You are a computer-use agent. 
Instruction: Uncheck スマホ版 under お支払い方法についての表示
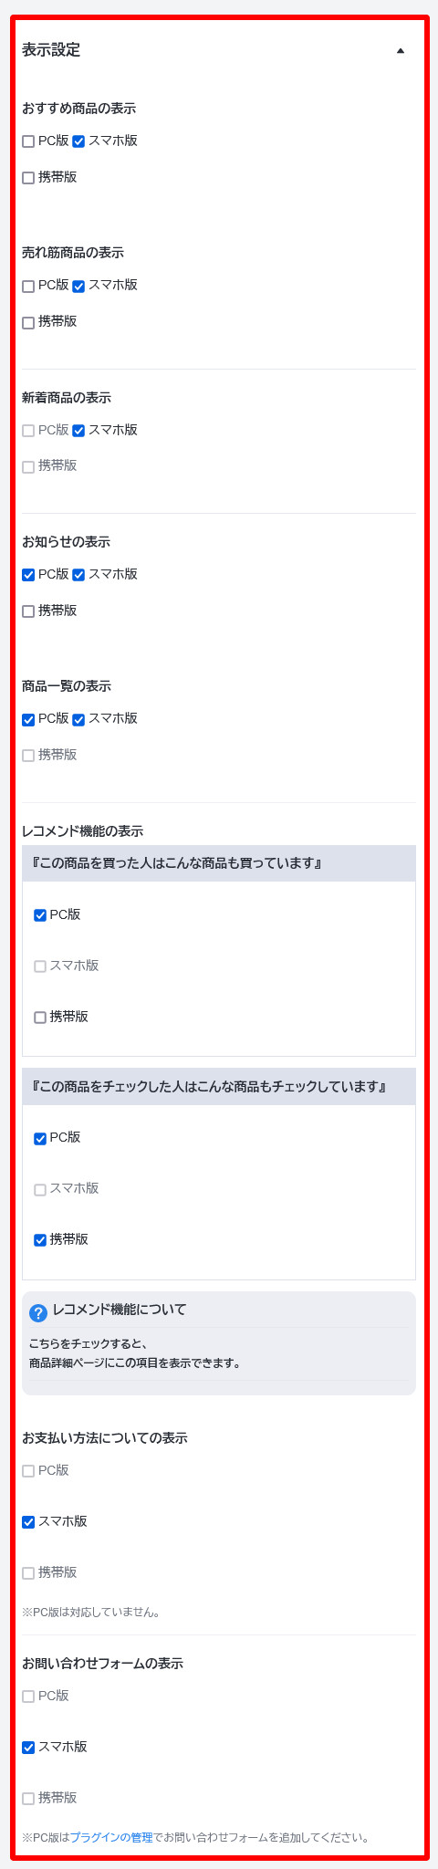point(28,1522)
